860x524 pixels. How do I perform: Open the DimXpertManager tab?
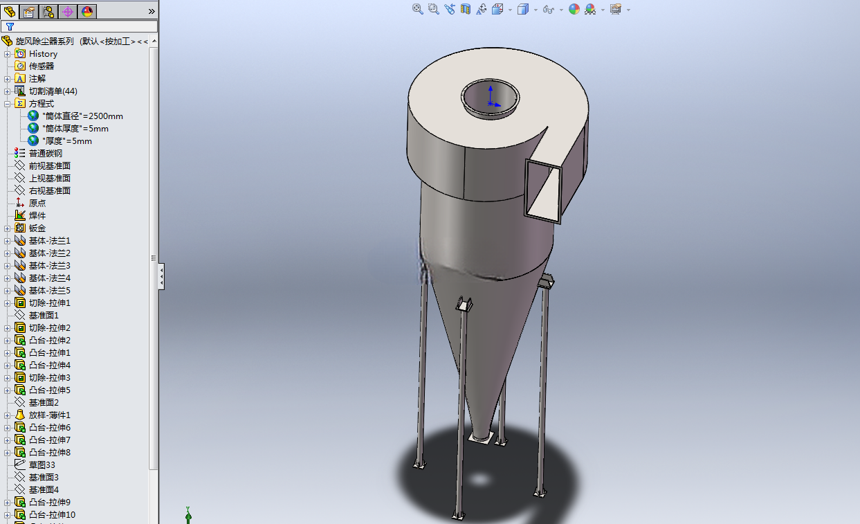click(68, 11)
